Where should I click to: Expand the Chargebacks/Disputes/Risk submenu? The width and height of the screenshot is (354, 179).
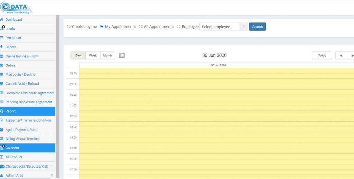[52, 166]
